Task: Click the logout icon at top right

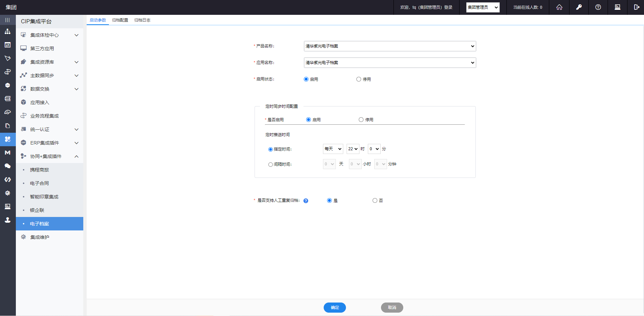Action: [x=636, y=7]
